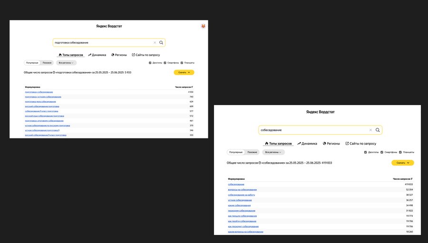The width and height of the screenshot is (428, 243).
Task: Click the request count 346
Action: (191, 130)
